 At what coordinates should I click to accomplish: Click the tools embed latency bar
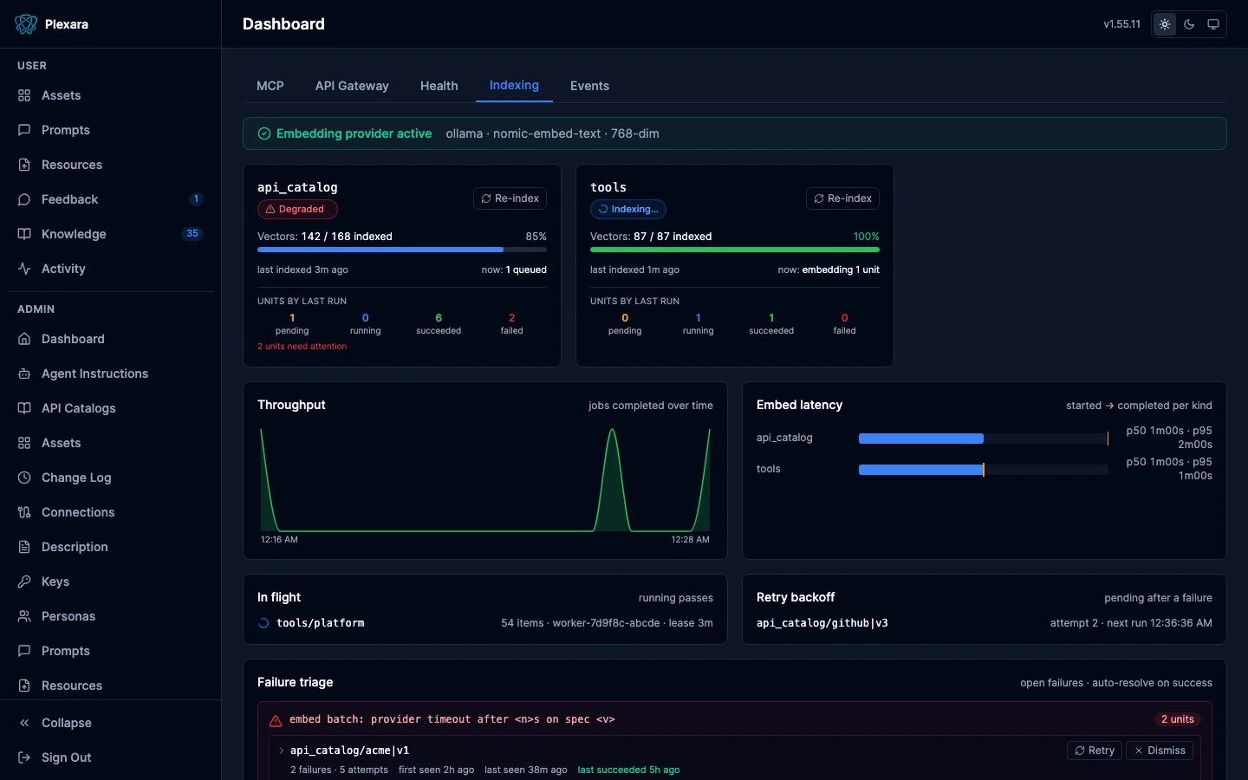point(984,470)
